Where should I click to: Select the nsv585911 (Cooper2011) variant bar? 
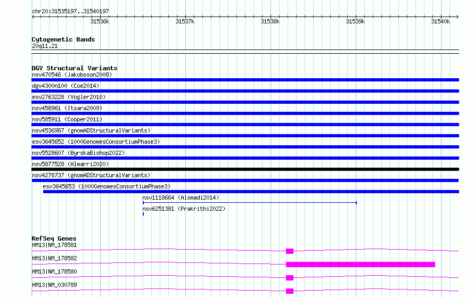tap(245, 125)
